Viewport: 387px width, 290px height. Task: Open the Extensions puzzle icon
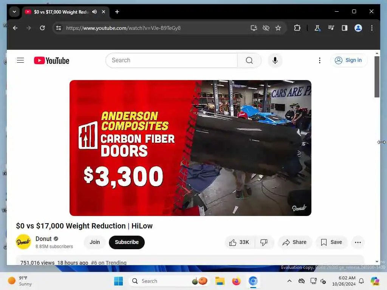pos(297,28)
